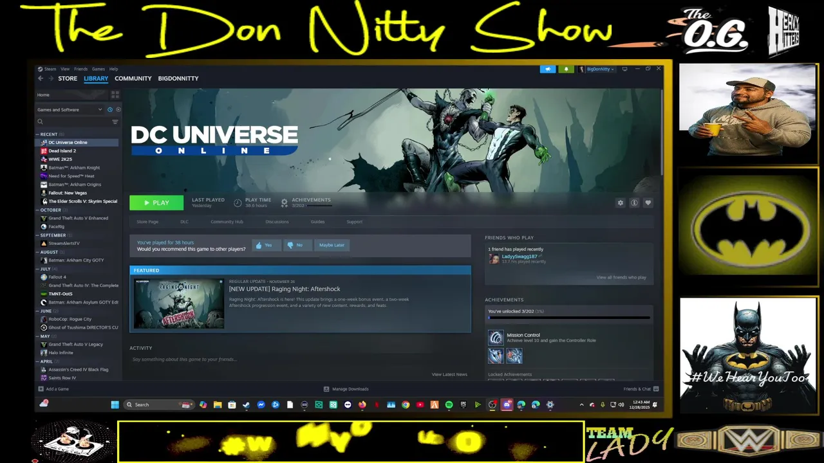Screen dimensions: 824x463
Task: Switch to the COMMUNITY tab
Action: [133, 78]
